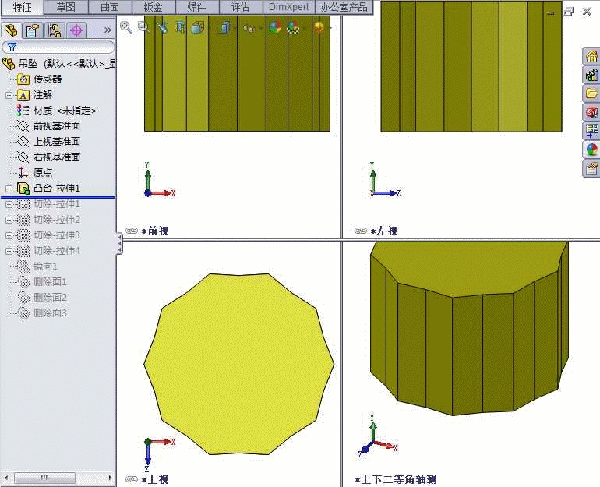Screen dimensions: 600x487
Task: Open the DimXpertManager crosshair tab icon
Action: [76, 30]
